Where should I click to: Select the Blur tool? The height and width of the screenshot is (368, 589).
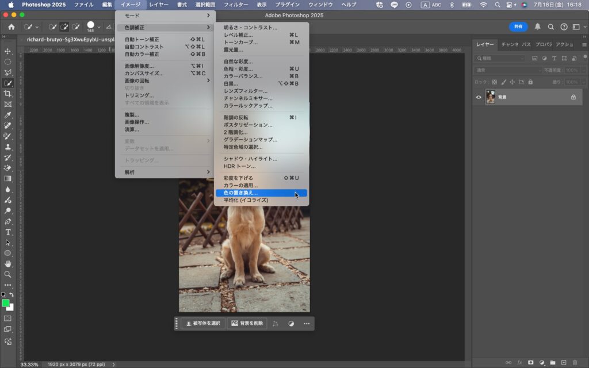click(7, 189)
